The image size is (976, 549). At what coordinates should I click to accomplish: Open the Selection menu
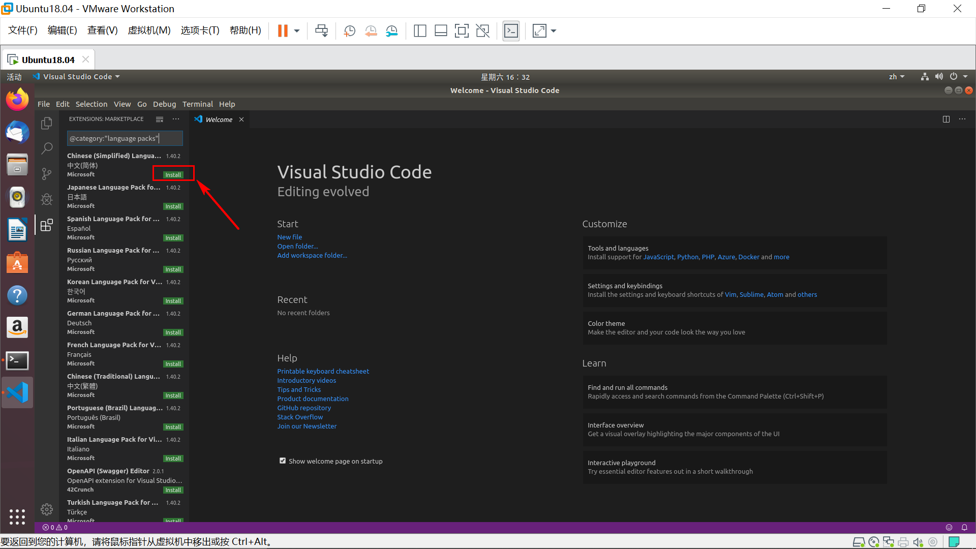[91, 104]
